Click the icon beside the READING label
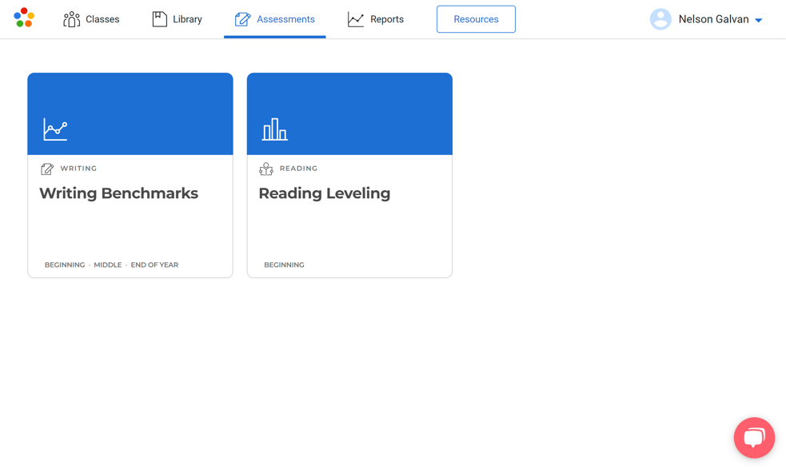The width and height of the screenshot is (786, 469). (266, 169)
